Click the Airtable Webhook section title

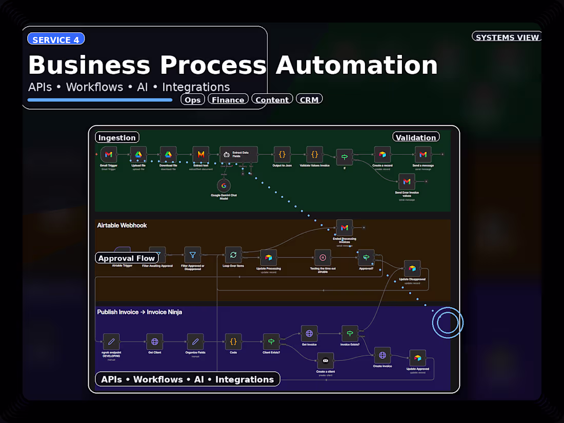[122, 225]
